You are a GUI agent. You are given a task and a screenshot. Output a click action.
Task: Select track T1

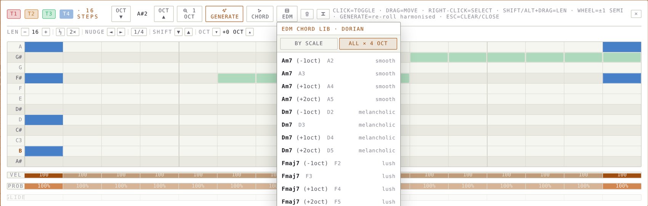click(x=14, y=14)
